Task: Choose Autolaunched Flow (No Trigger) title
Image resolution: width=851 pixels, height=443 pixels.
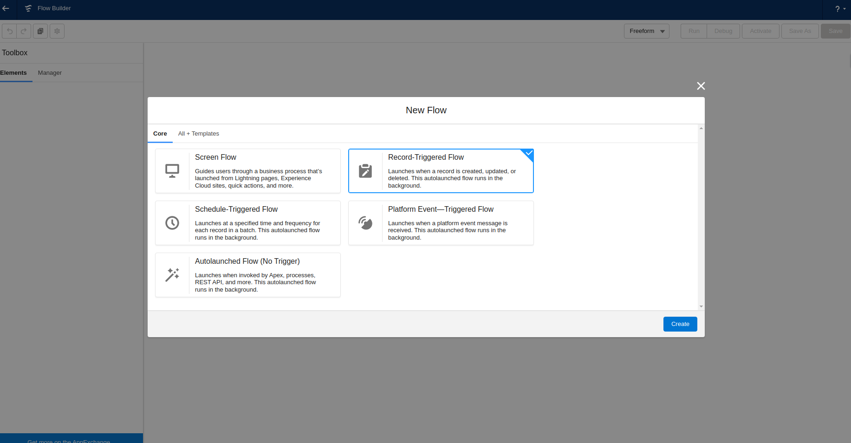Action: coord(247,261)
